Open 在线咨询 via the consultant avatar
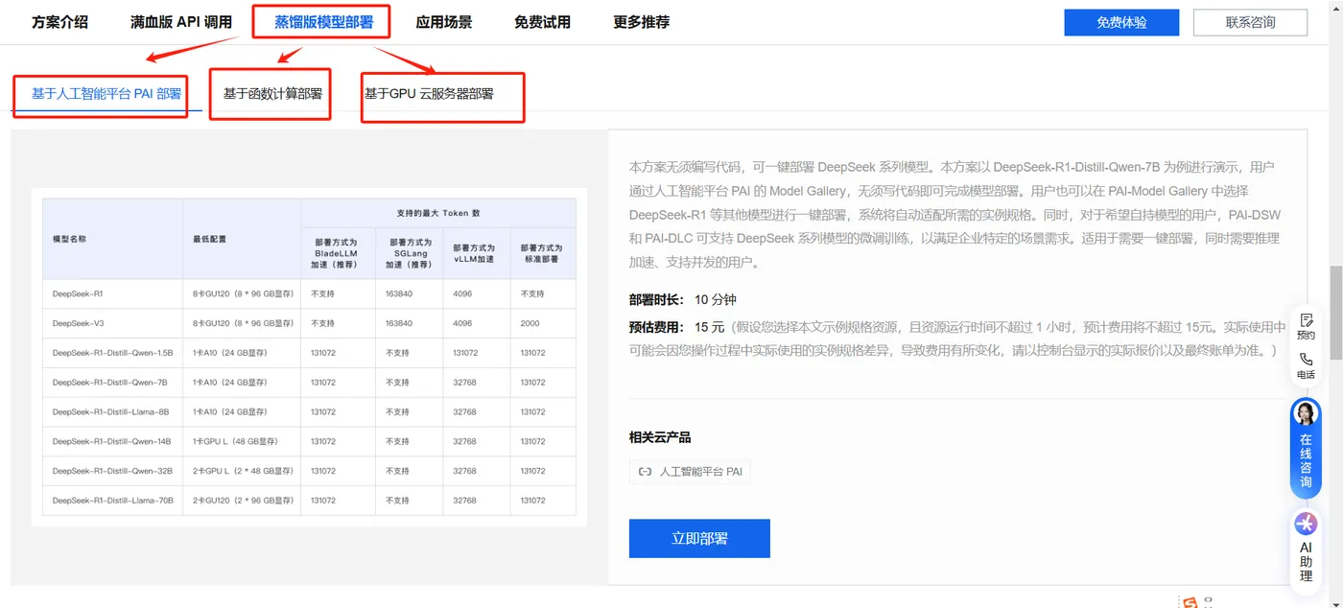Viewport: 1343px width, 608px height. pos(1306,413)
